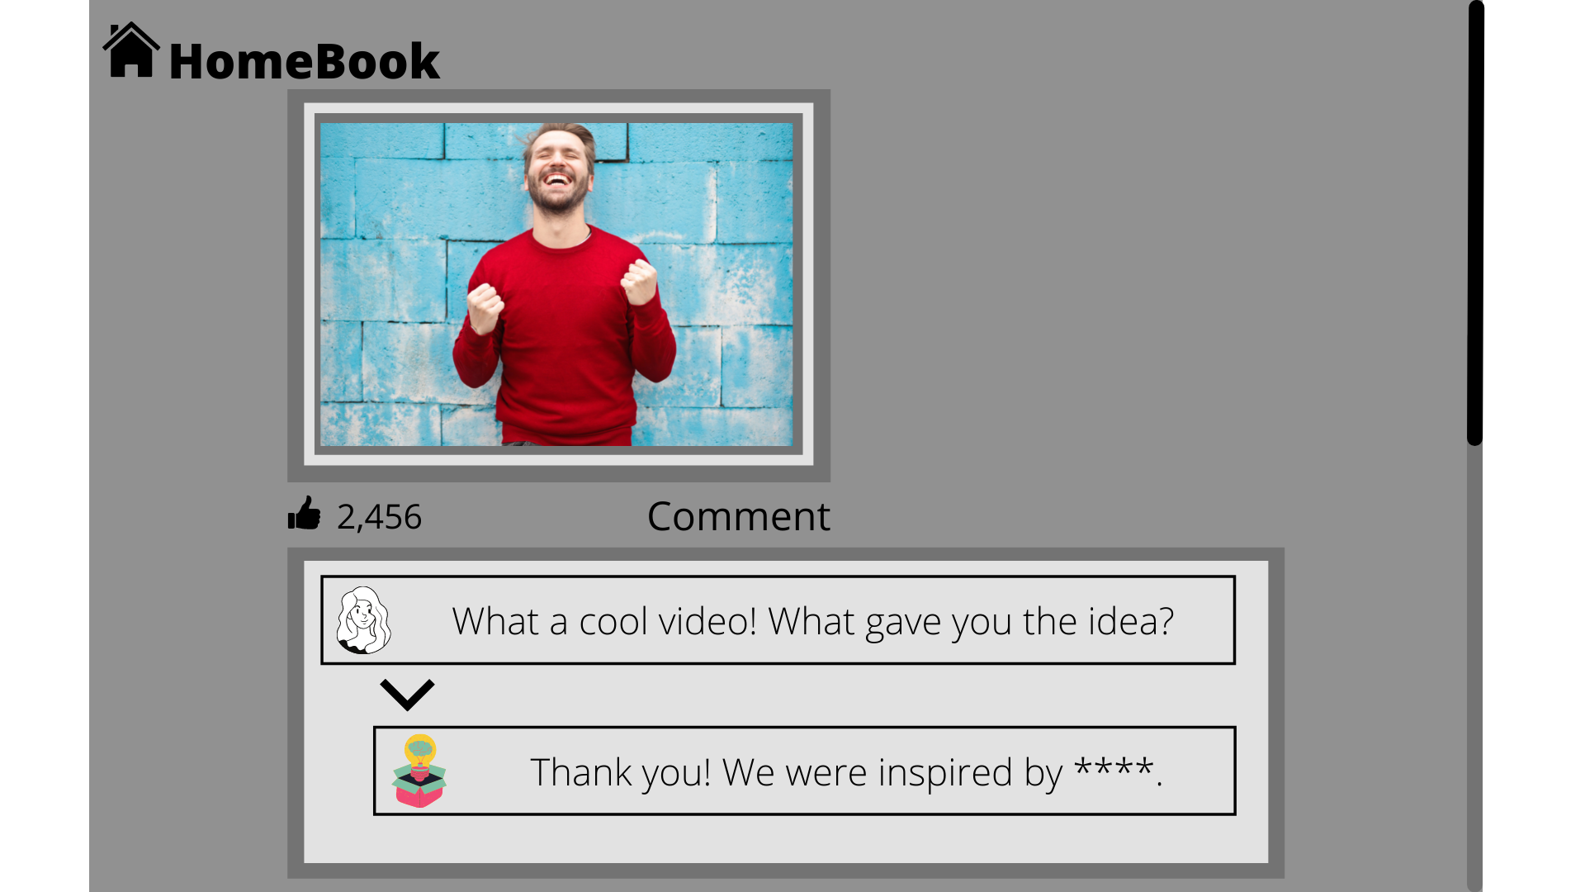This screenshot has width=1585, height=892.
Task: Click the black vertical scrollbar thumb
Action: pyautogui.click(x=1475, y=223)
